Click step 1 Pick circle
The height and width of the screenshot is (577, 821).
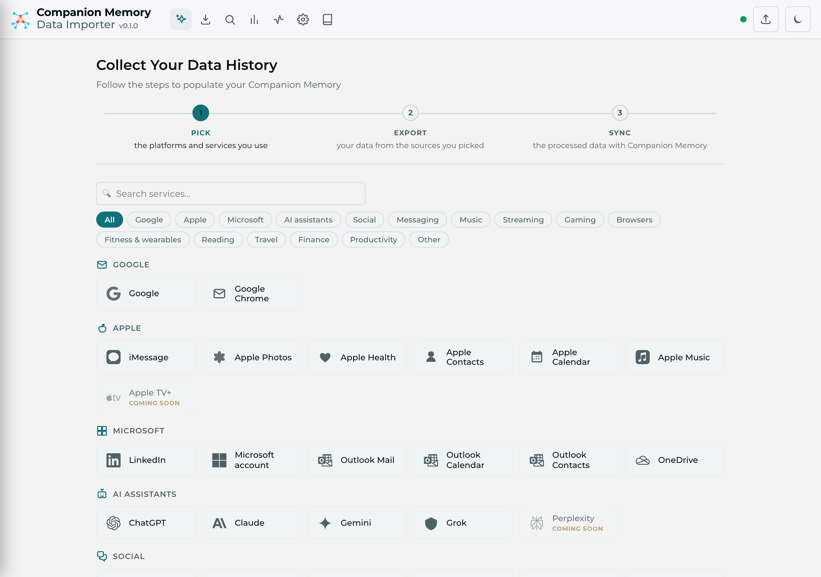201,113
